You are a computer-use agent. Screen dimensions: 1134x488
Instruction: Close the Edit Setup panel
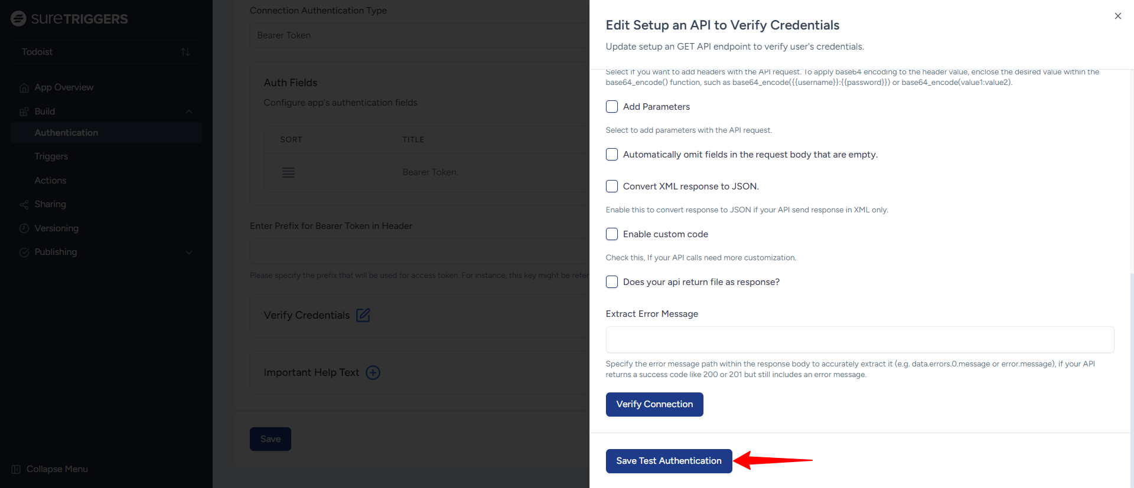click(1117, 16)
